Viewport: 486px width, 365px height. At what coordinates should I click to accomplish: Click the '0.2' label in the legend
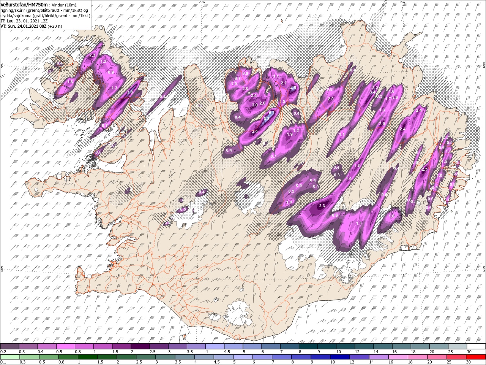pyautogui.click(x=3, y=352)
